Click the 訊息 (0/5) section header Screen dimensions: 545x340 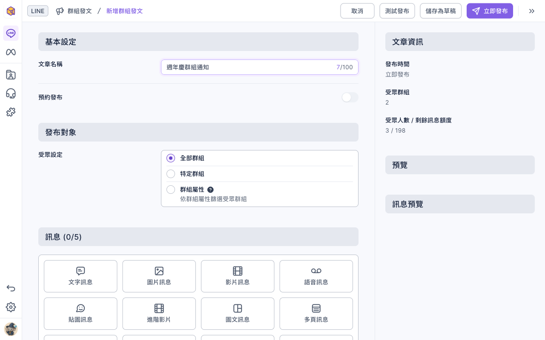point(198,237)
